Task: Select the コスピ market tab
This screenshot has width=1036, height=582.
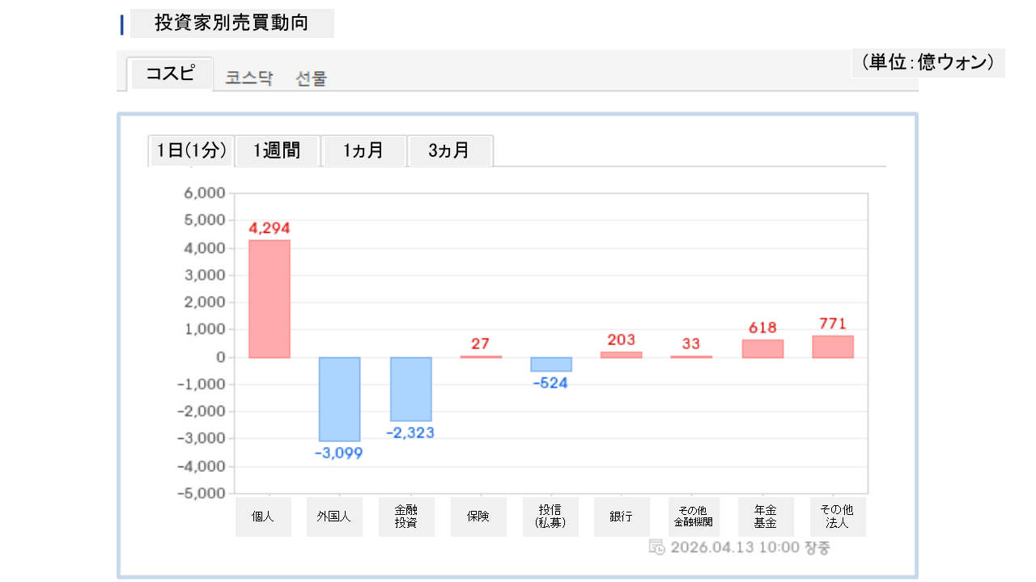Action: coord(170,74)
